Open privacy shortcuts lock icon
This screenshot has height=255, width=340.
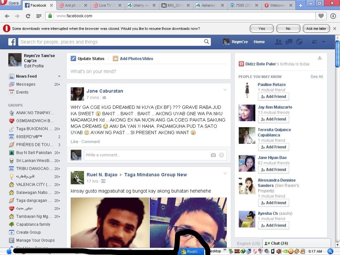point(314,42)
